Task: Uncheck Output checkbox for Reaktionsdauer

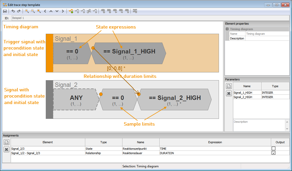Action: click(x=273, y=153)
